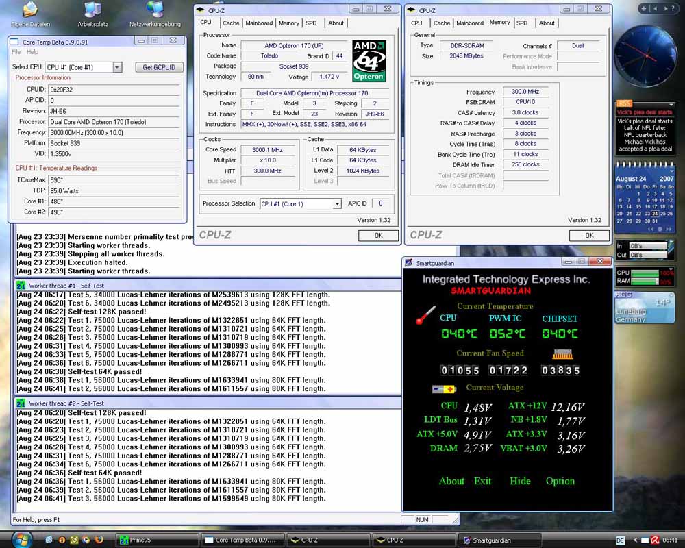Click OK in the DDR-SDRAM CPU-Z window
The width and height of the screenshot is (685, 548).
pyautogui.click(x=589, y=236)
